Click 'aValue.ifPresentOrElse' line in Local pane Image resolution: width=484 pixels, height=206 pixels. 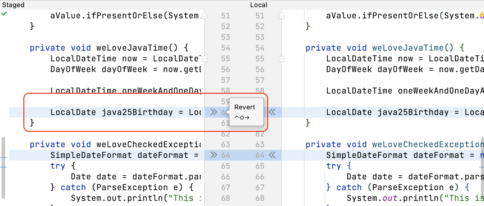point(405,16)
